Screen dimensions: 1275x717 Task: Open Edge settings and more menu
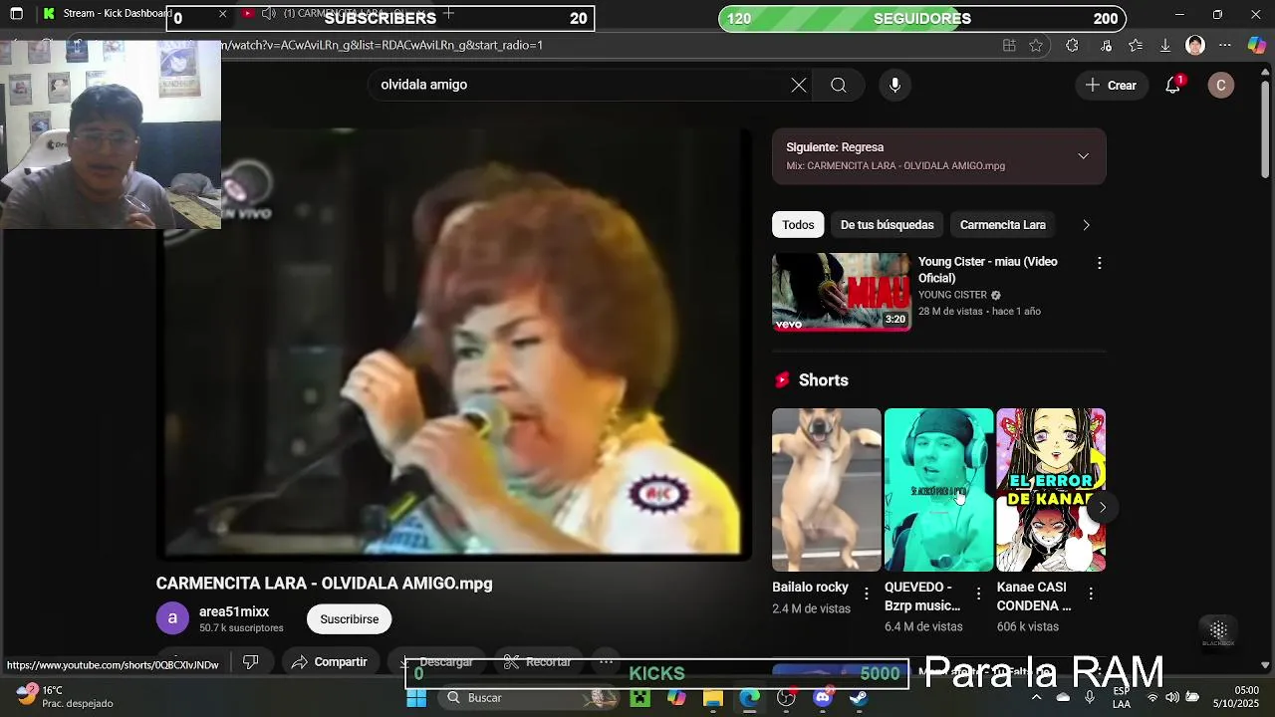point(1225,45)
